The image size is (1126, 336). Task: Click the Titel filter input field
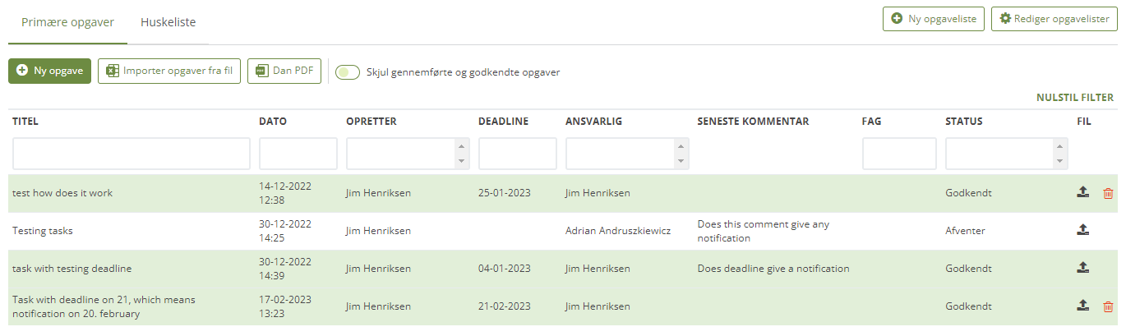(132, 154)
